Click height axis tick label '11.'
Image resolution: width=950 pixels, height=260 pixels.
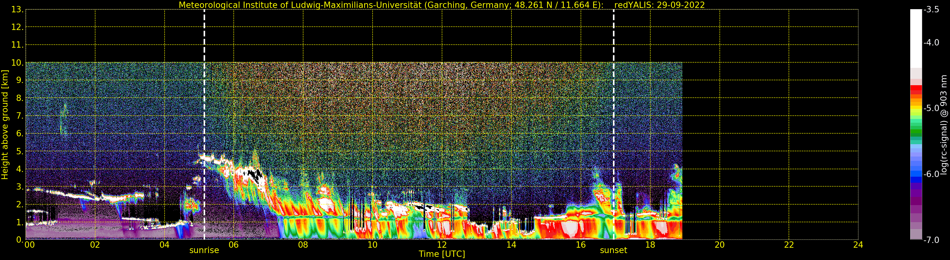point(17,45)
